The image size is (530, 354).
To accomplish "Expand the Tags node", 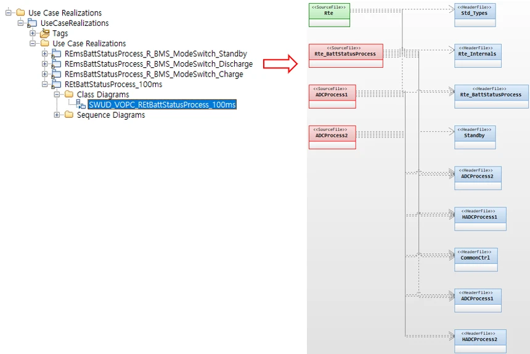I will coord(33,33).
